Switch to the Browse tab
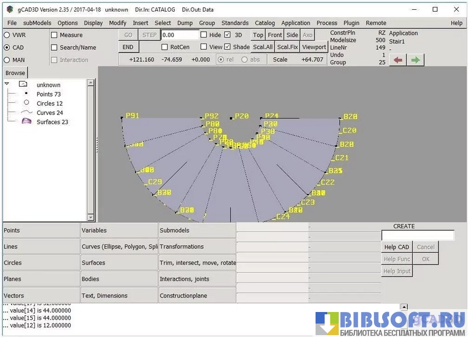Viewport: 469px width, 338px height. pyautogui.click(x=16, y=73)
